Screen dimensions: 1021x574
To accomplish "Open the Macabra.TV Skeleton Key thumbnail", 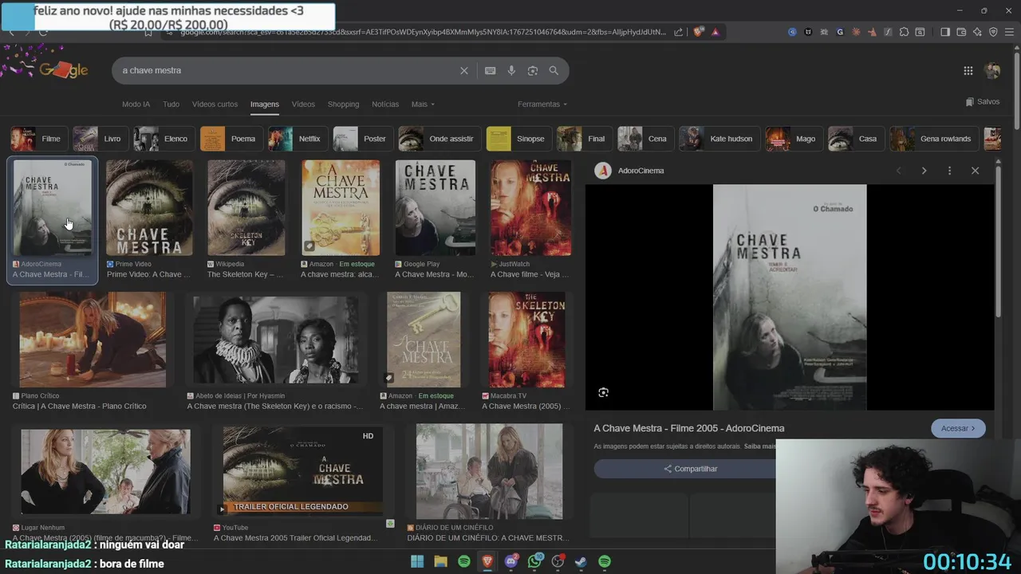I will tap(526, 340).
